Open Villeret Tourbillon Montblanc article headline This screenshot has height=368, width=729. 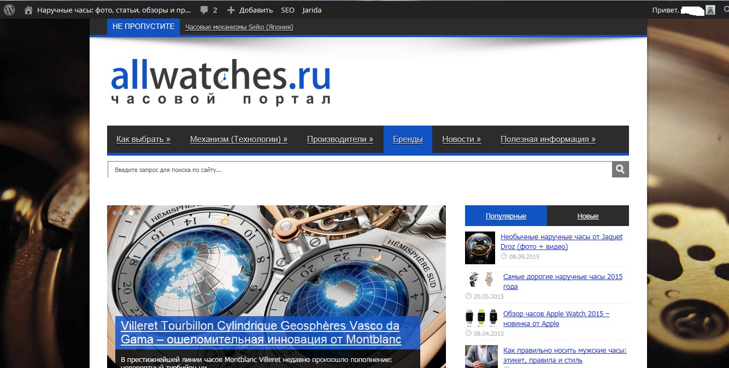click(x=261, y=333)
